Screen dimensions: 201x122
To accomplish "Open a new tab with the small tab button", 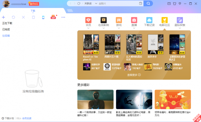I will (70, 10).
